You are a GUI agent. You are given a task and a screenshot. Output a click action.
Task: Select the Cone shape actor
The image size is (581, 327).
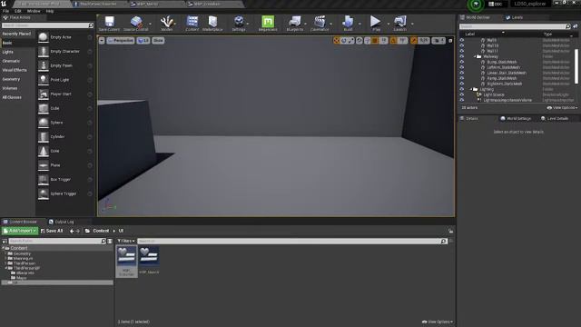[65, 151]
